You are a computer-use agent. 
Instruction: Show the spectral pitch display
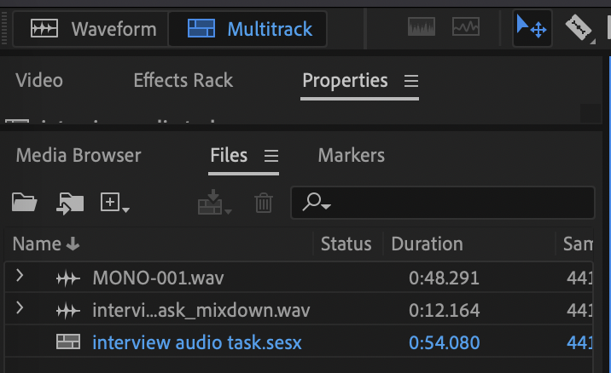[465, 28]
